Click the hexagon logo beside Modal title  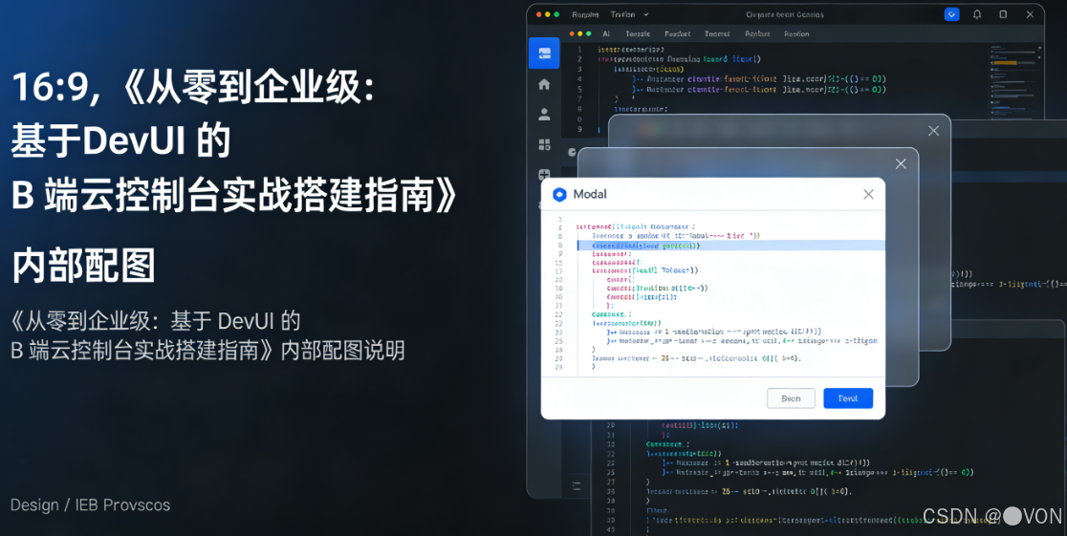559,195
